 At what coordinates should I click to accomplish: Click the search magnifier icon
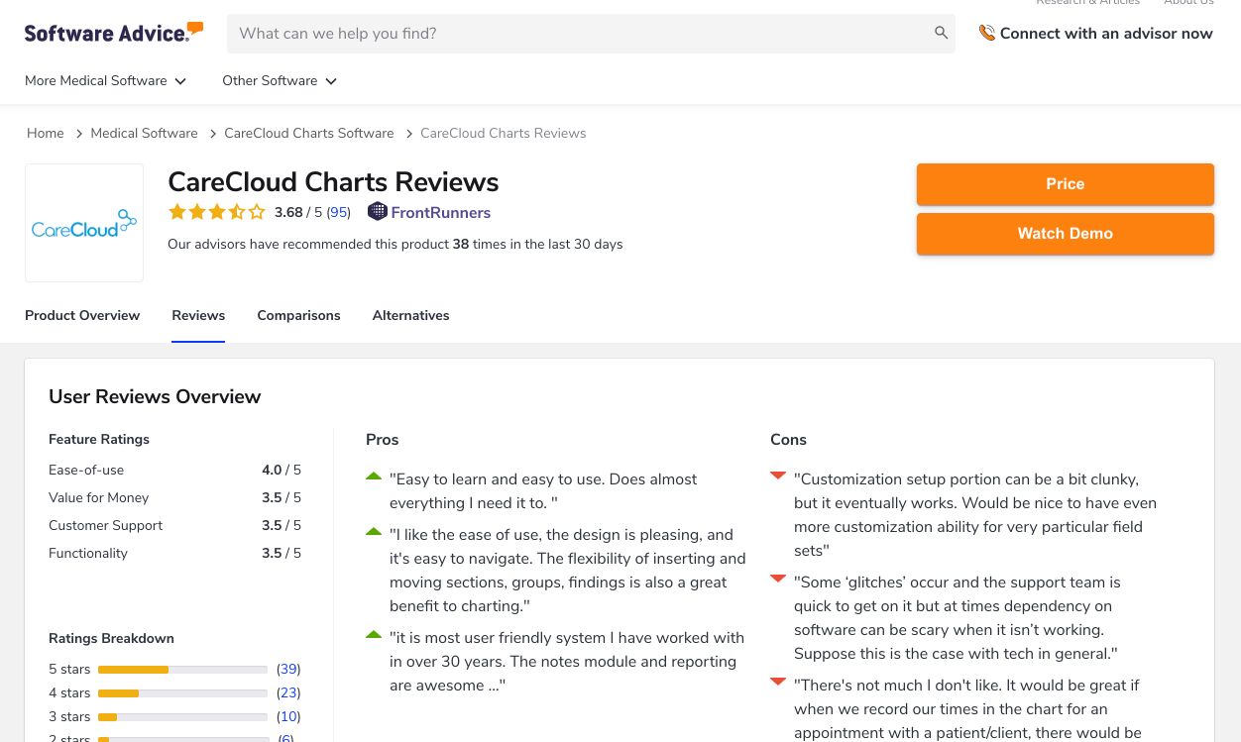click(x=941, y=34)
